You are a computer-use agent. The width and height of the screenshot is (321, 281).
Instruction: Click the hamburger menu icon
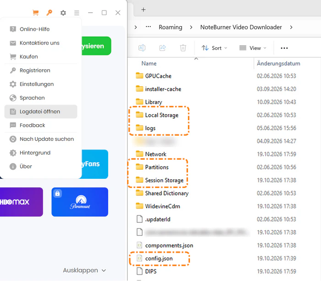click(x=77, y=13)
